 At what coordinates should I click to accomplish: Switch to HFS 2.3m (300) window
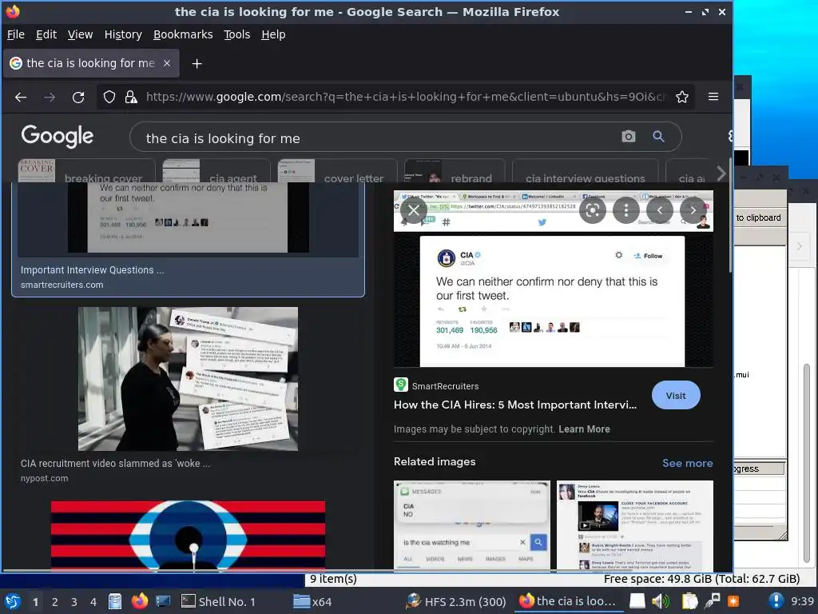click(456, 601)
